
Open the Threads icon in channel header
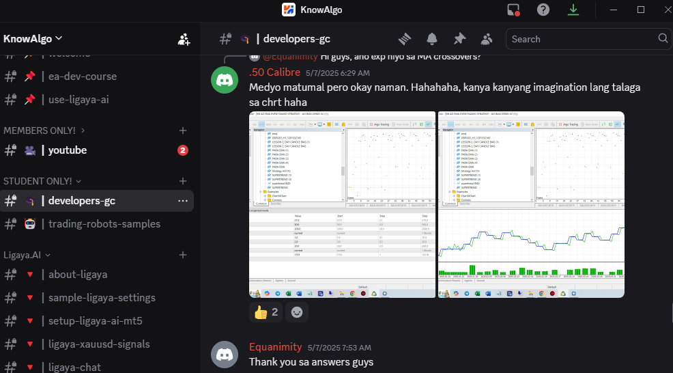point(404,39)
